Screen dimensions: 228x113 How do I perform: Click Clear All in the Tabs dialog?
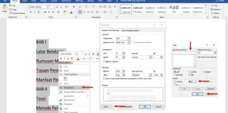211,89
